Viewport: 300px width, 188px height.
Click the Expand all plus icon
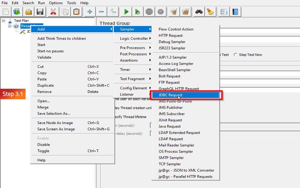pos(90,12)
